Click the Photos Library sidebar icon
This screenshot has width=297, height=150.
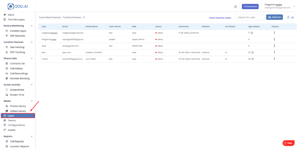point(7,106)
